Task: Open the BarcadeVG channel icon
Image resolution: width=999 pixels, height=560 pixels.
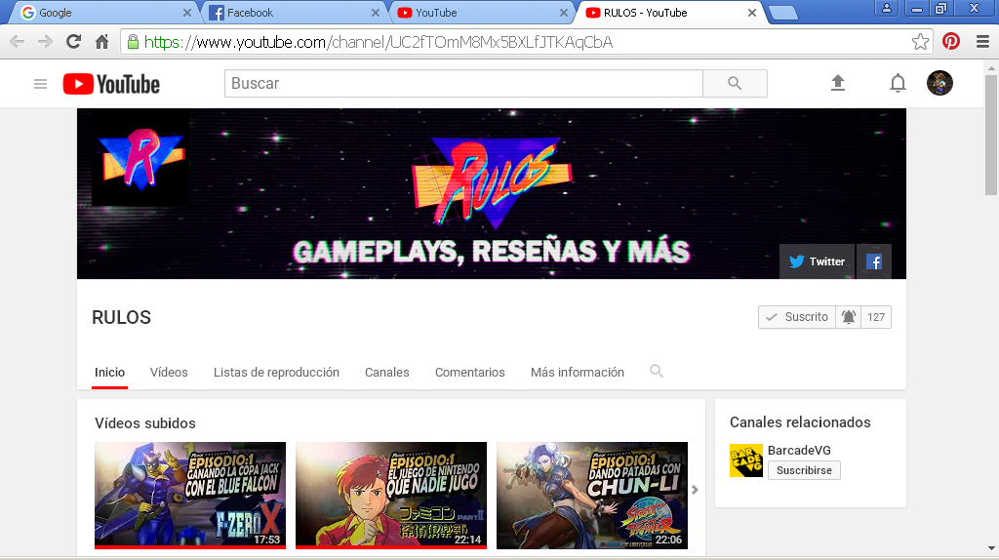Action: [746, 460]
